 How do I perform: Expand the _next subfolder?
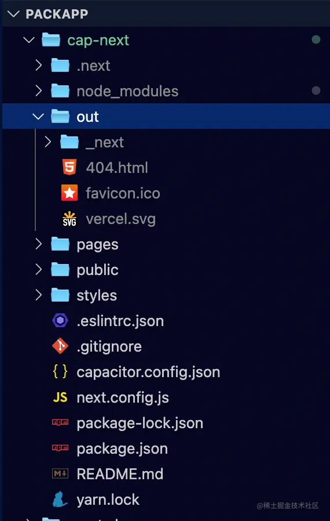point(47,142)
